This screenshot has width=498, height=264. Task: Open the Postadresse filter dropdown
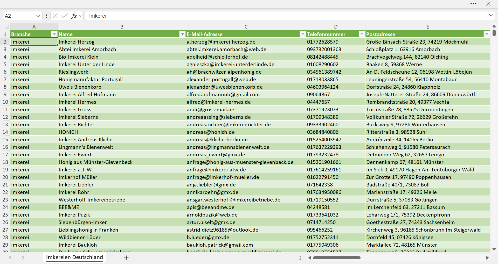tap(487, 34)
